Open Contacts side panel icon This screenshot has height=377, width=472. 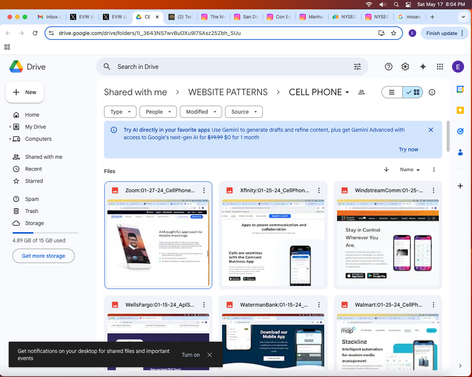point(460,152)
